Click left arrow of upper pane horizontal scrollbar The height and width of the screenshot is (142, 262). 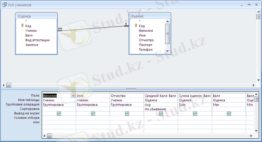[x=3, y=85]
